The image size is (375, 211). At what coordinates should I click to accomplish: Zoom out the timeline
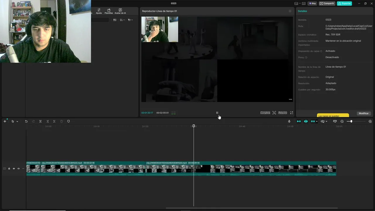click(x=342, y=121)
